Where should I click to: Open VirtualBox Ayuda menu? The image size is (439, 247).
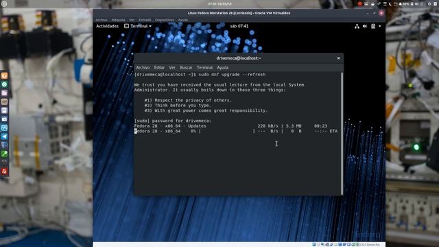point(183,20)
